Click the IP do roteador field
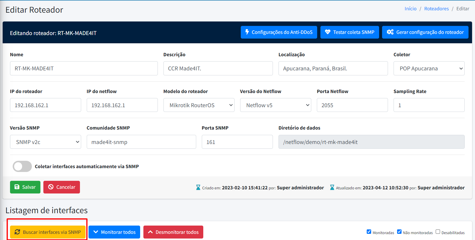This screenshot has width=475, height=240. pyautogui.click(x=45, y=105)
